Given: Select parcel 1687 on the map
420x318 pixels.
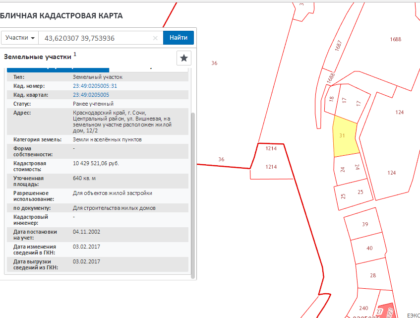Looking at the screenshot, I should [x=339, y=46].
